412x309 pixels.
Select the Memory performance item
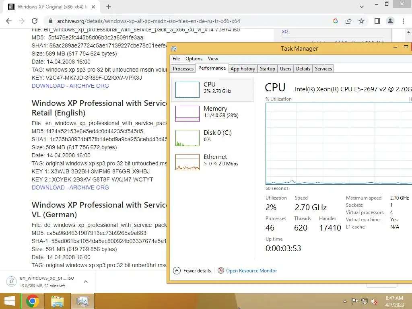pos(212,114)
